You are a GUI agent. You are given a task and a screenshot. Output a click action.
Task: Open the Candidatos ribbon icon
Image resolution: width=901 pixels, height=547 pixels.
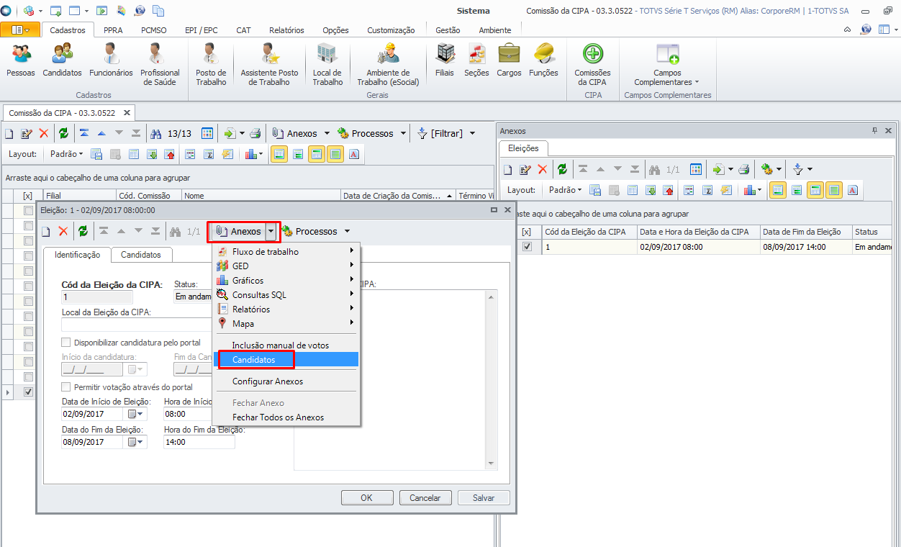click(62, 60)
